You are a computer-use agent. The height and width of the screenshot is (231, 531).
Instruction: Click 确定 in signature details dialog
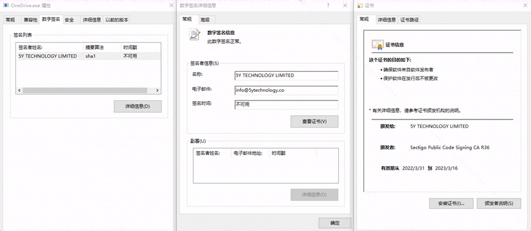click(x=335, y=223)
